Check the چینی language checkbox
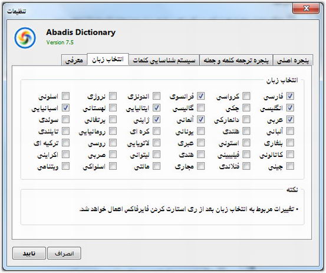326x273 pixels. (290, 166)
